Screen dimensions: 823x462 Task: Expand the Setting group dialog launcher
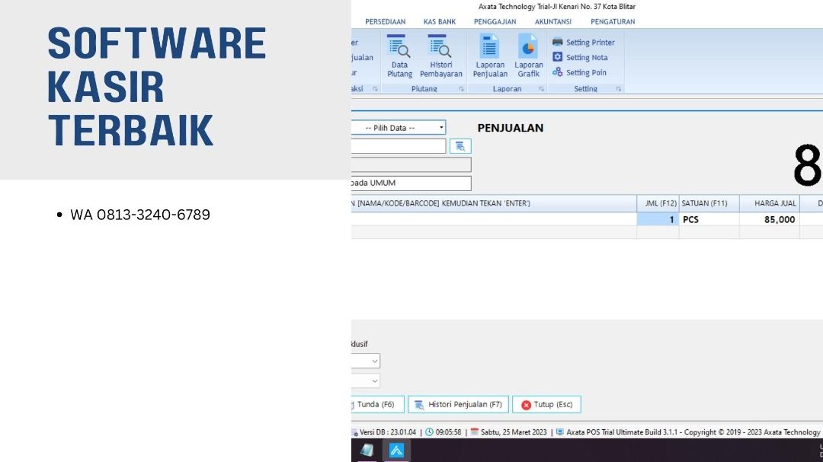coord(619,89)
